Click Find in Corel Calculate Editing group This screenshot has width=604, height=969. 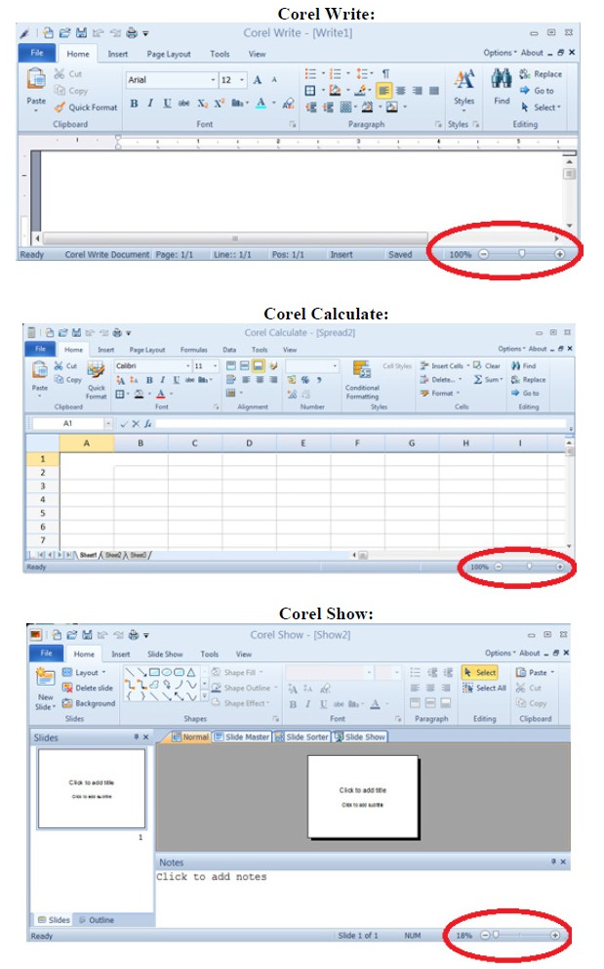click(x=524, y=366)
